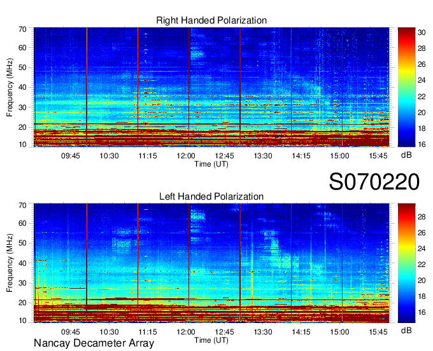Click the 50 MHz tick on Right Handed plot

tap(22, 67)
